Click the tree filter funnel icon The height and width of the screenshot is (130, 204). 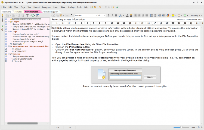click(x=27, y=16)
